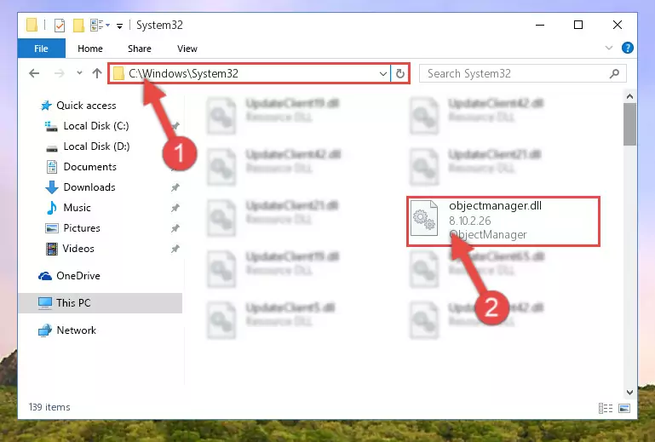Switch to Details view layout icon
This screenshot has height=442, width=655.
point(606,408)
